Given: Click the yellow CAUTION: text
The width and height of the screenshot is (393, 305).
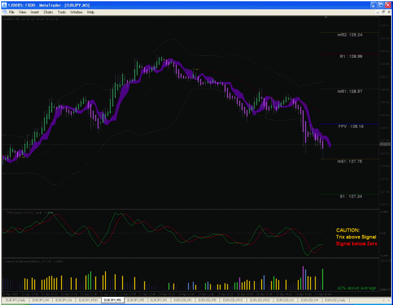Looking at the screenshot, I should click(x=348, y=230).
